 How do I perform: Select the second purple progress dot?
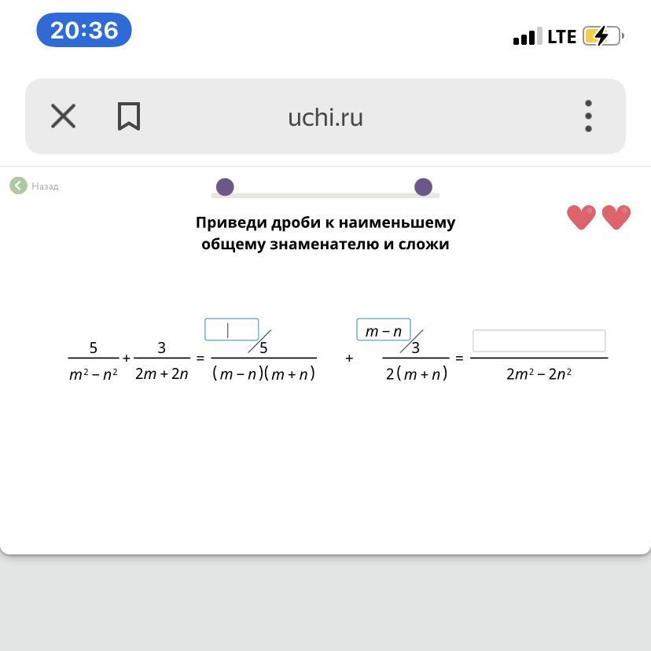[423, 187]
